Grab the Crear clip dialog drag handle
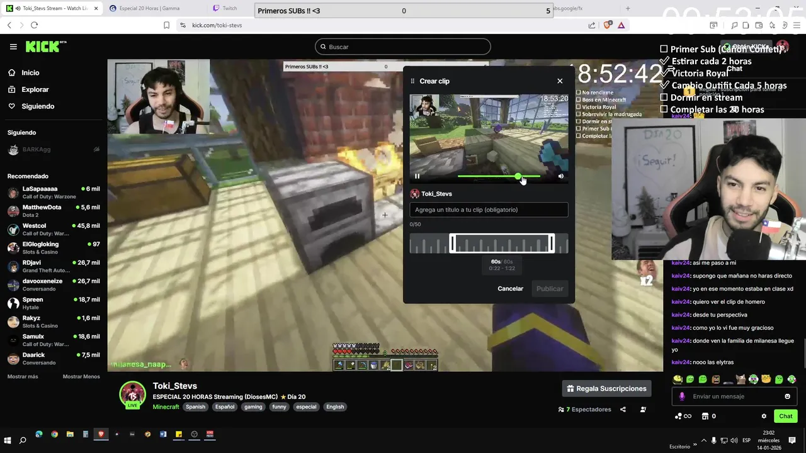The height and width of the screenshot is (453, 806). coord(413,81)
